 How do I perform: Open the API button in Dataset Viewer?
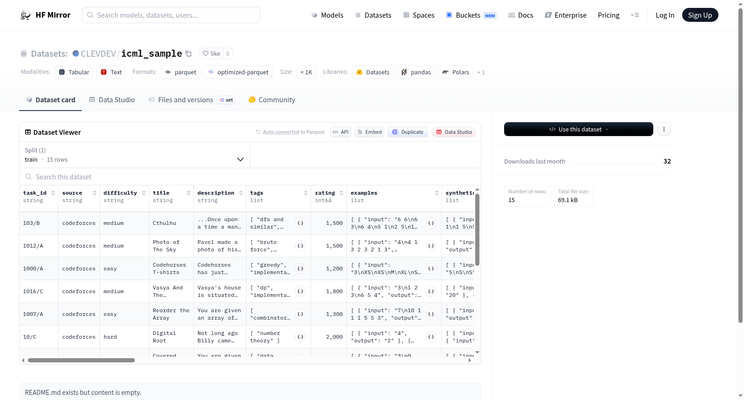pos(340,132)
